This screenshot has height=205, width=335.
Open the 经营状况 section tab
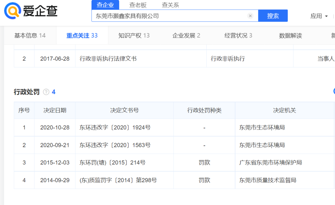(x=238, y=36)
